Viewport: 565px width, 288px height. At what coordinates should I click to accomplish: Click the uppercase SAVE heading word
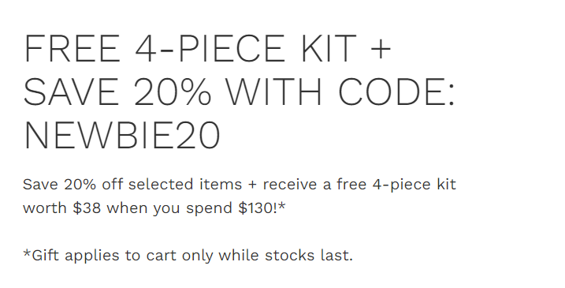pos(72,92)
